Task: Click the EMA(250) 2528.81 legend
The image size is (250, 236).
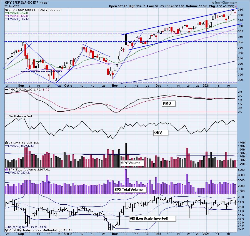Action: (x=18, y=172)
